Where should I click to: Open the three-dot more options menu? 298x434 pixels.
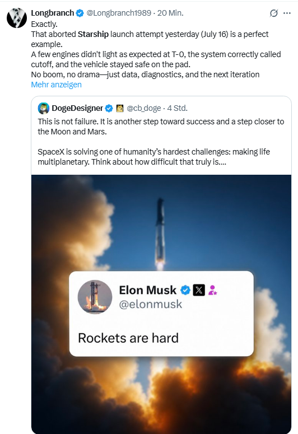pos(287,13)
